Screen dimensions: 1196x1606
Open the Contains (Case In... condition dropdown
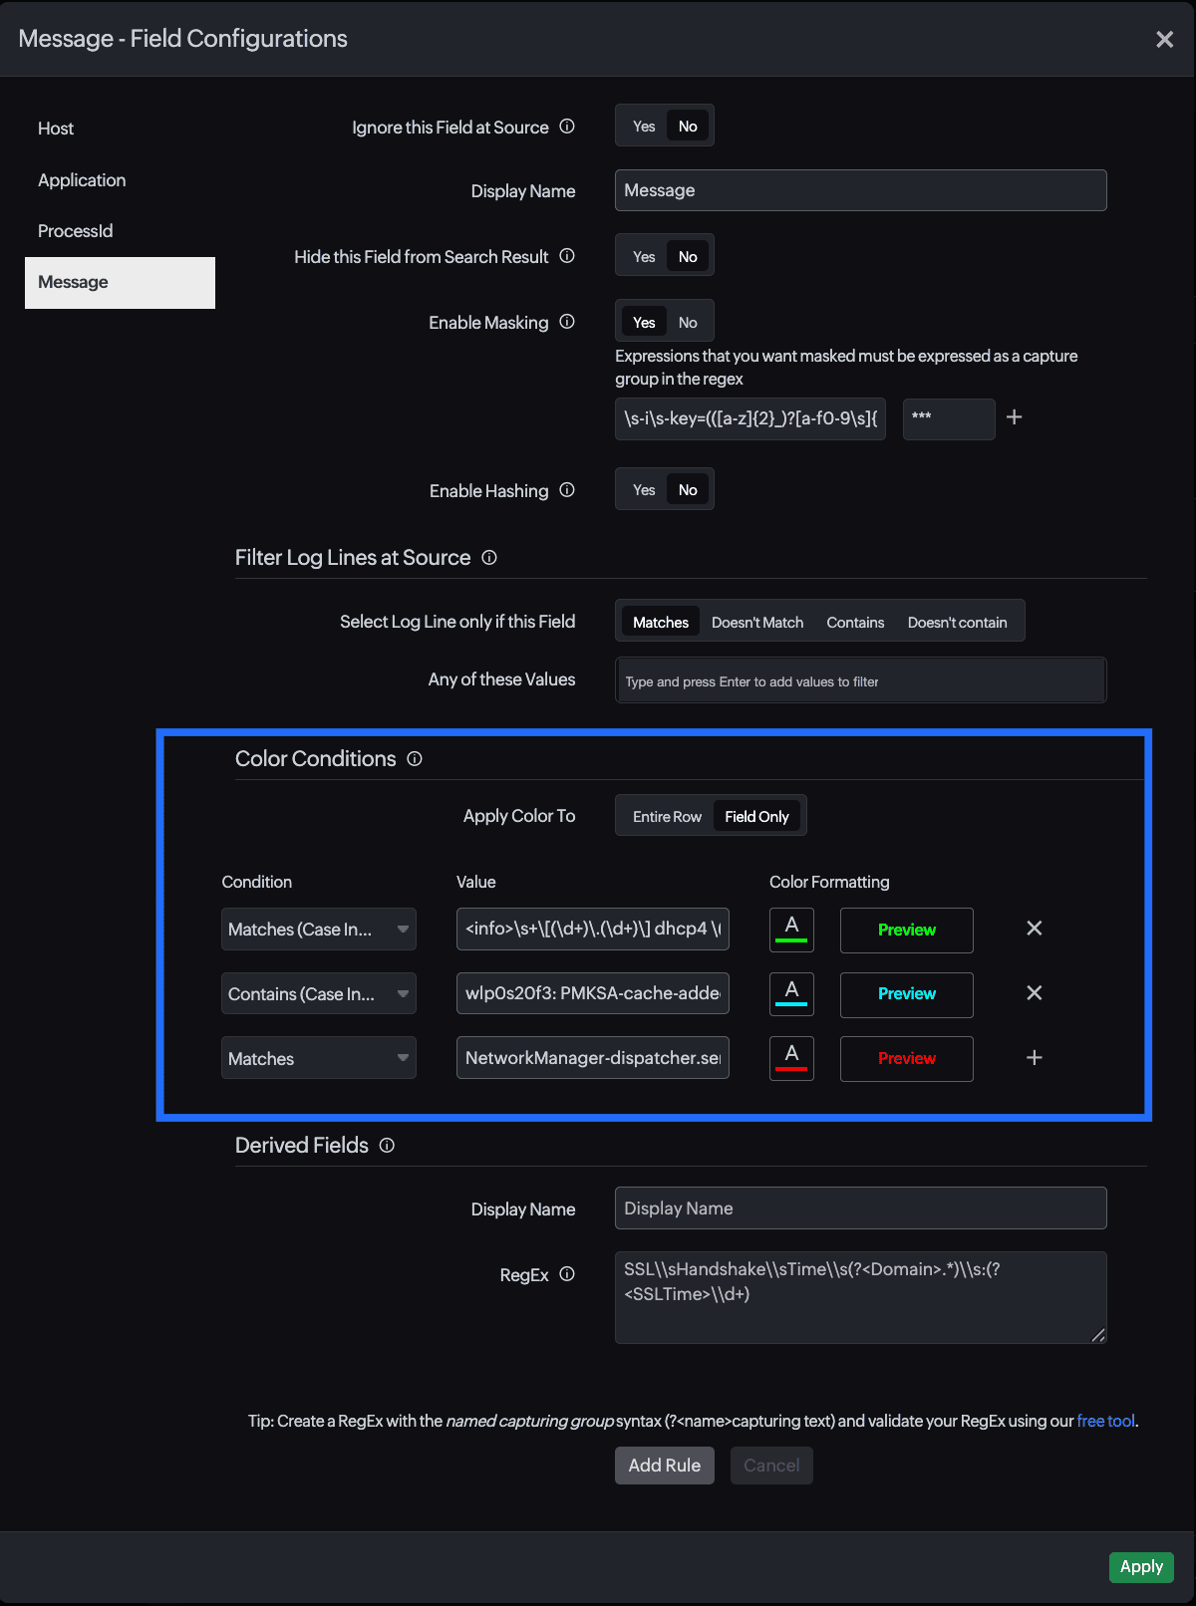318,994
